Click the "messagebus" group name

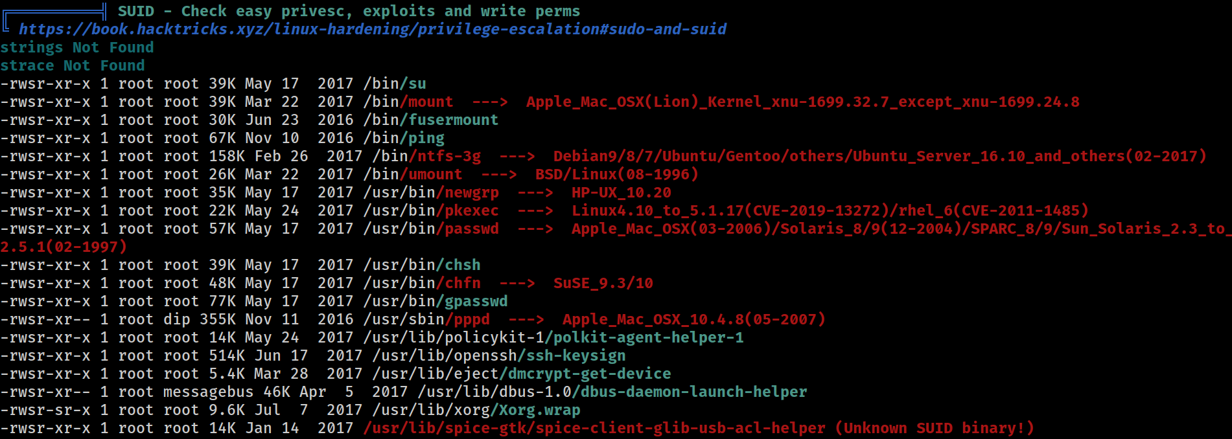coord(209,392)
